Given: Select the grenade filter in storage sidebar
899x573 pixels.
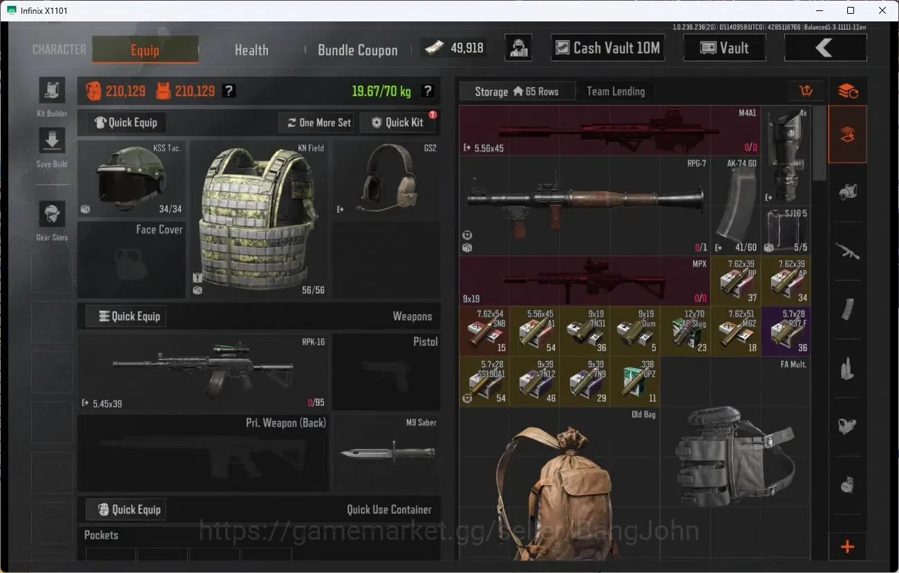Looking at the screenshot, I should 847,484.
